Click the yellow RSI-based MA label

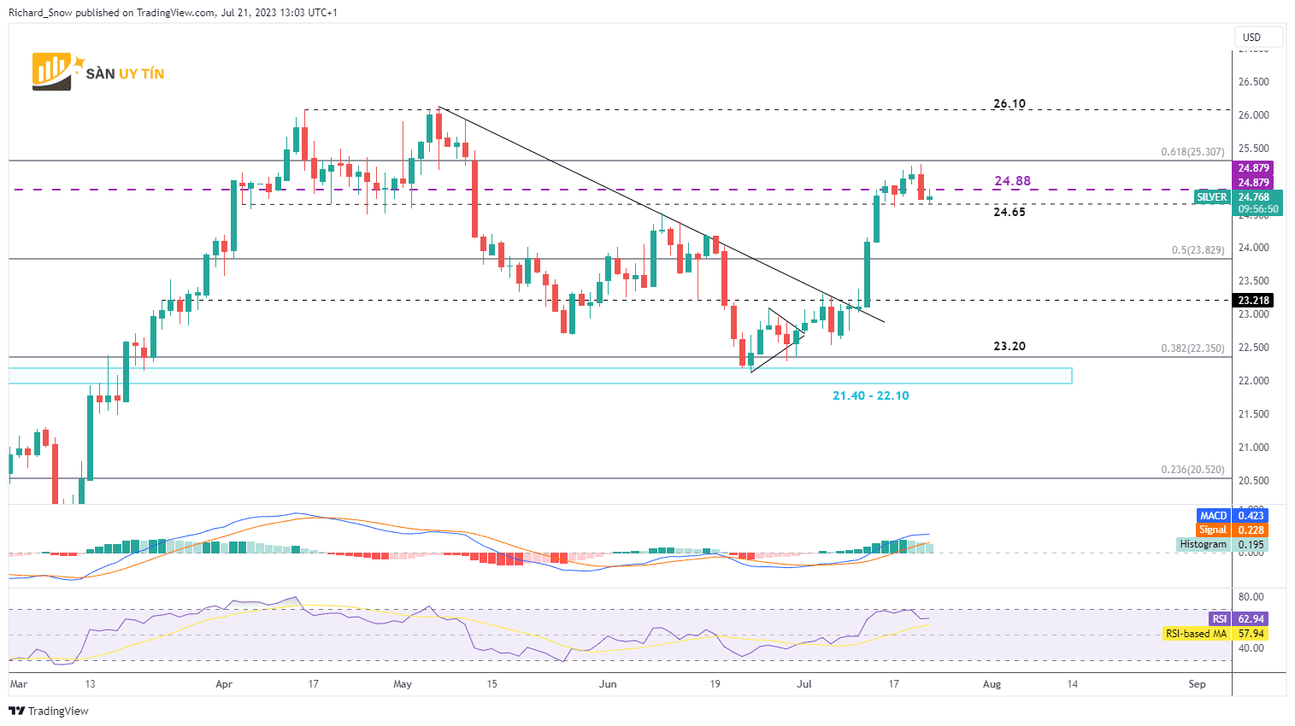click(1197, 634)
